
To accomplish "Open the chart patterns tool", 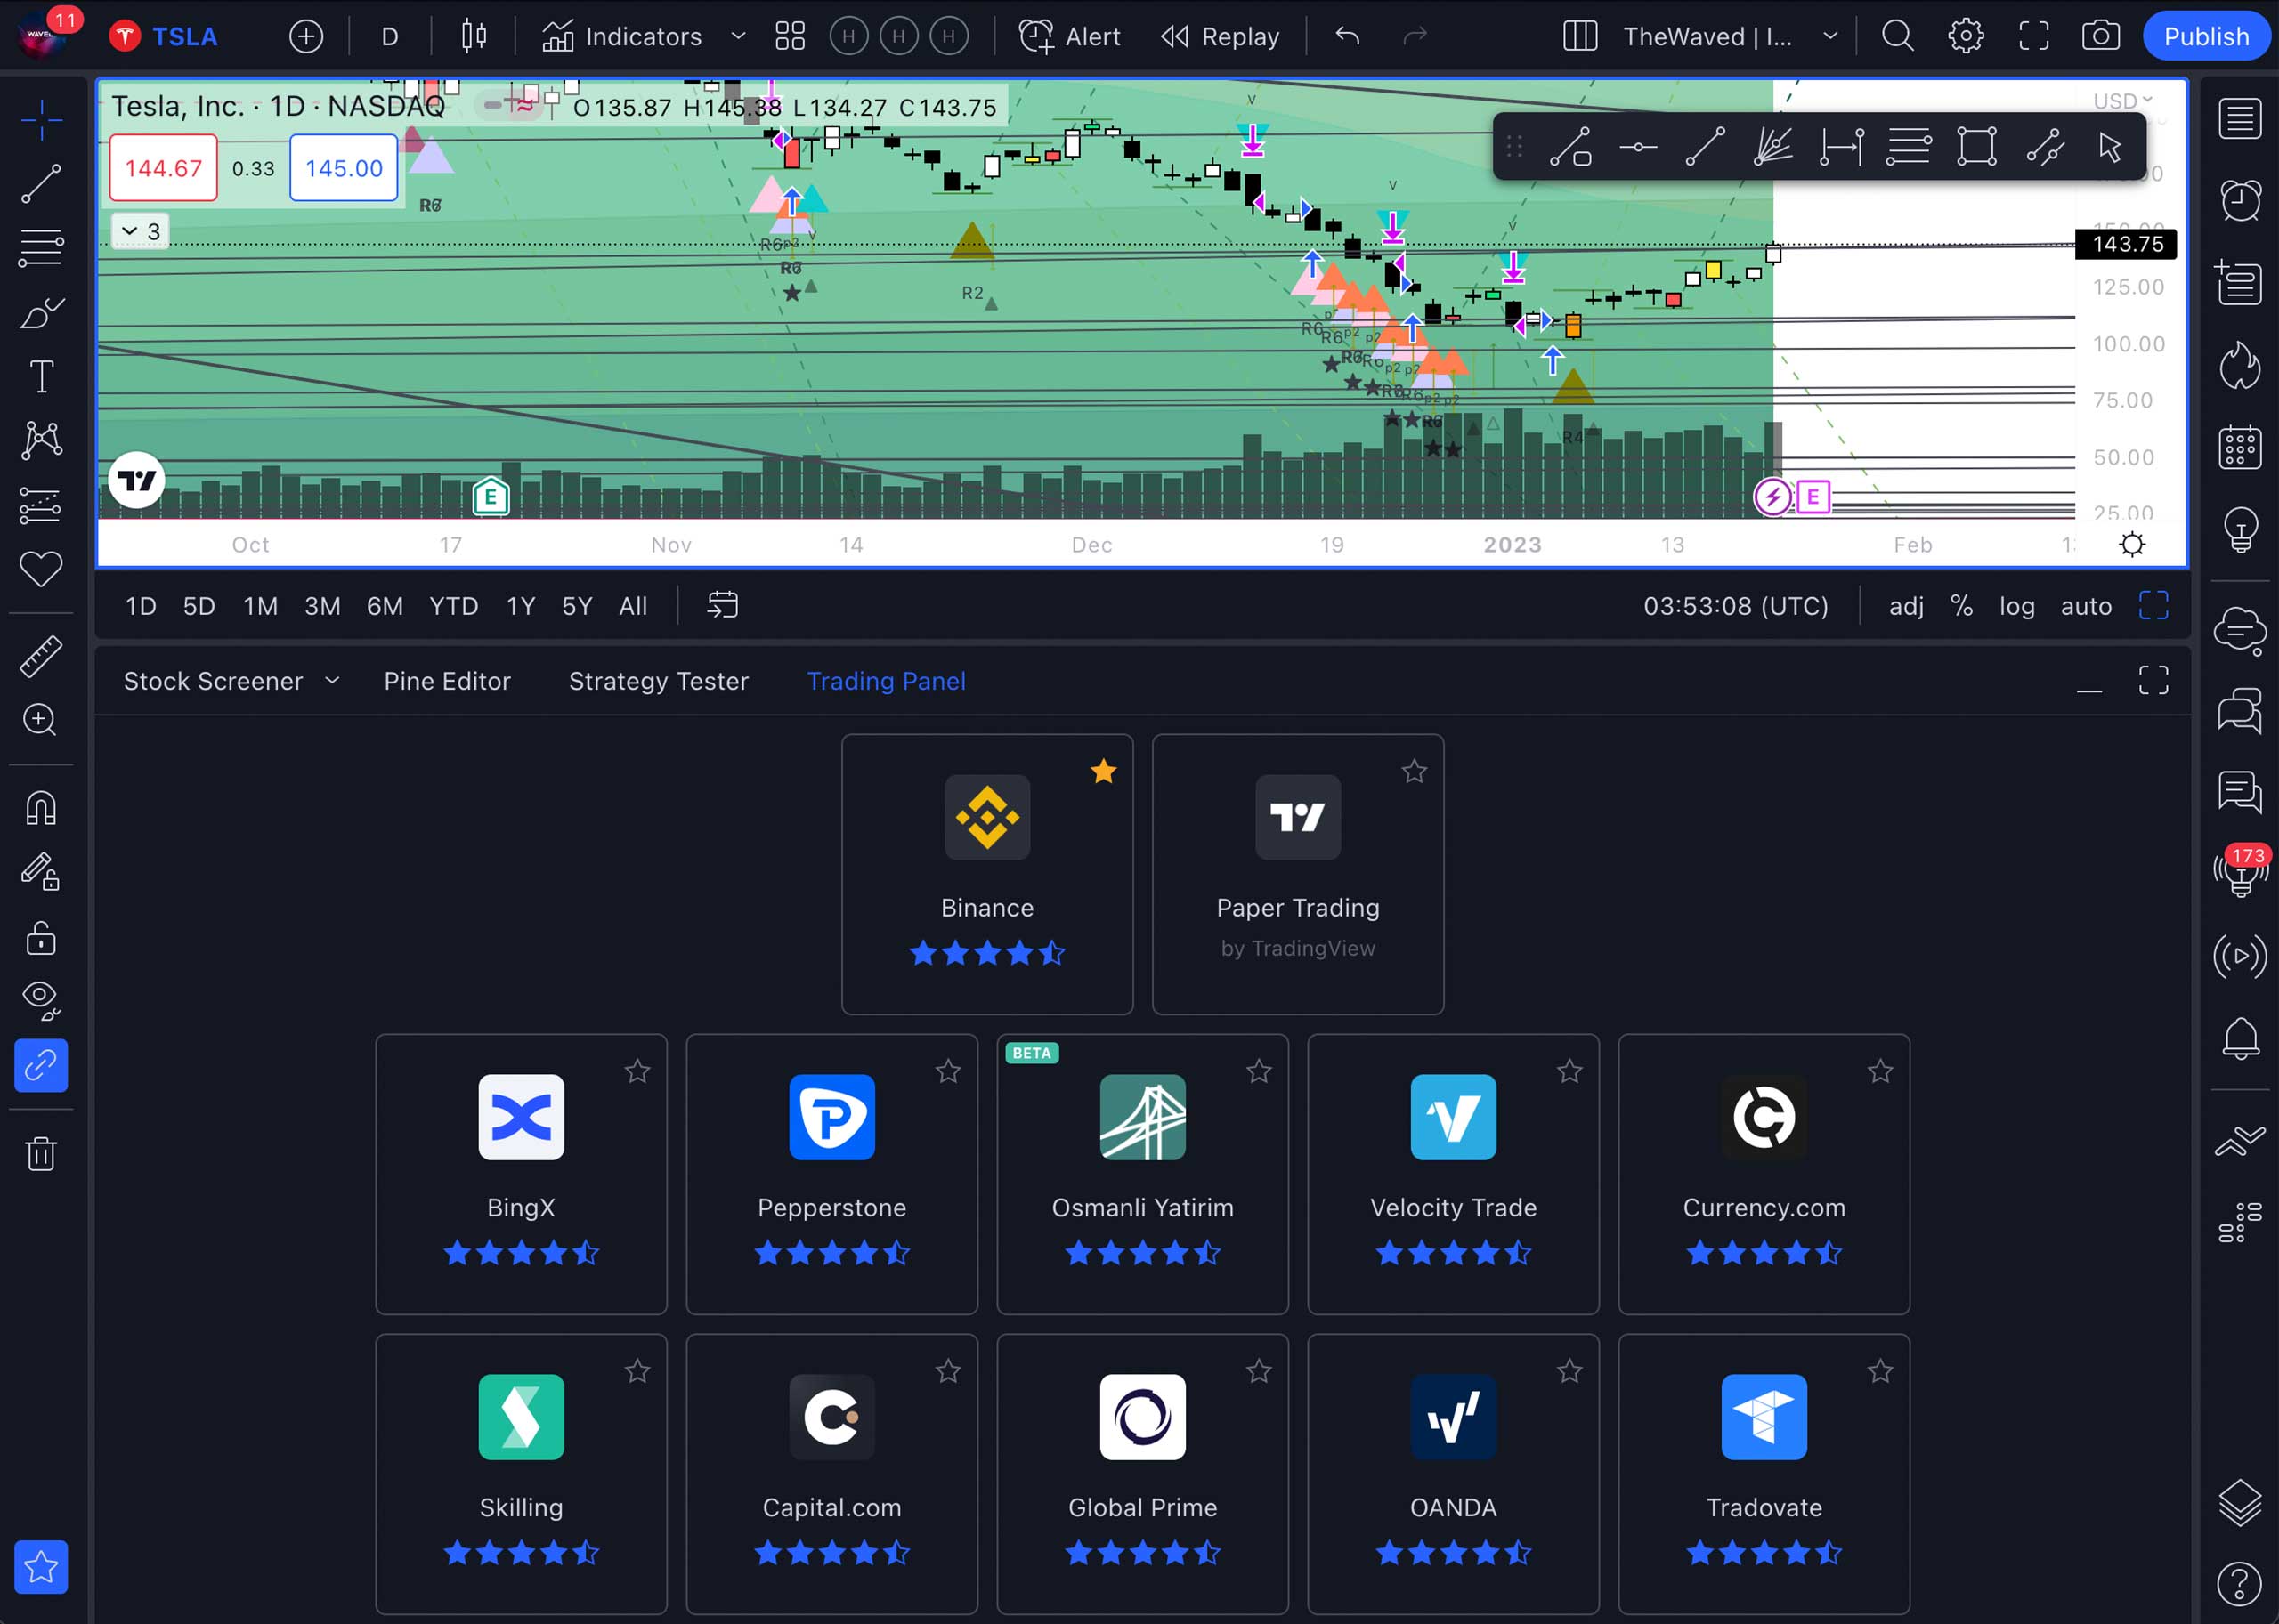I will pos(41,440).
